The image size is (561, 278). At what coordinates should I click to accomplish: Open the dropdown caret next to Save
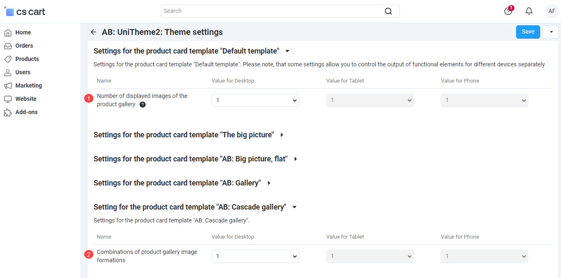551,32
